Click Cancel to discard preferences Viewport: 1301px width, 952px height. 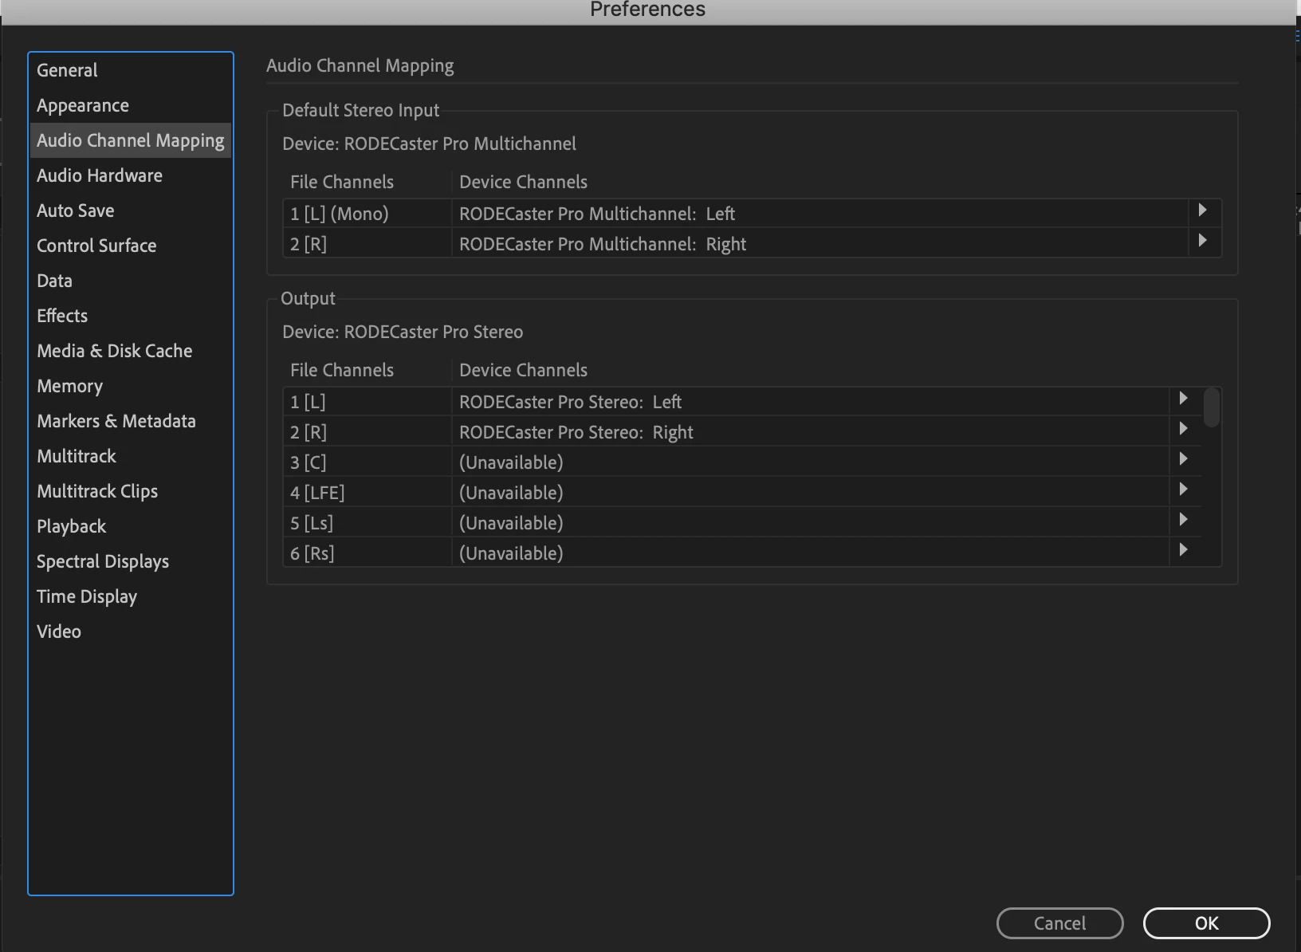pyautogui.click(x=1059, y=923)
